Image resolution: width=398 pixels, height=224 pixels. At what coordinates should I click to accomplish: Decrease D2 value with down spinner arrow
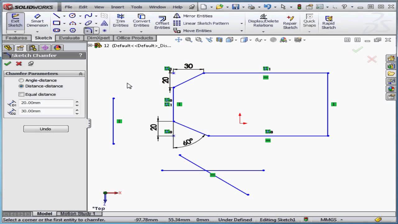[x=77, y=113]
